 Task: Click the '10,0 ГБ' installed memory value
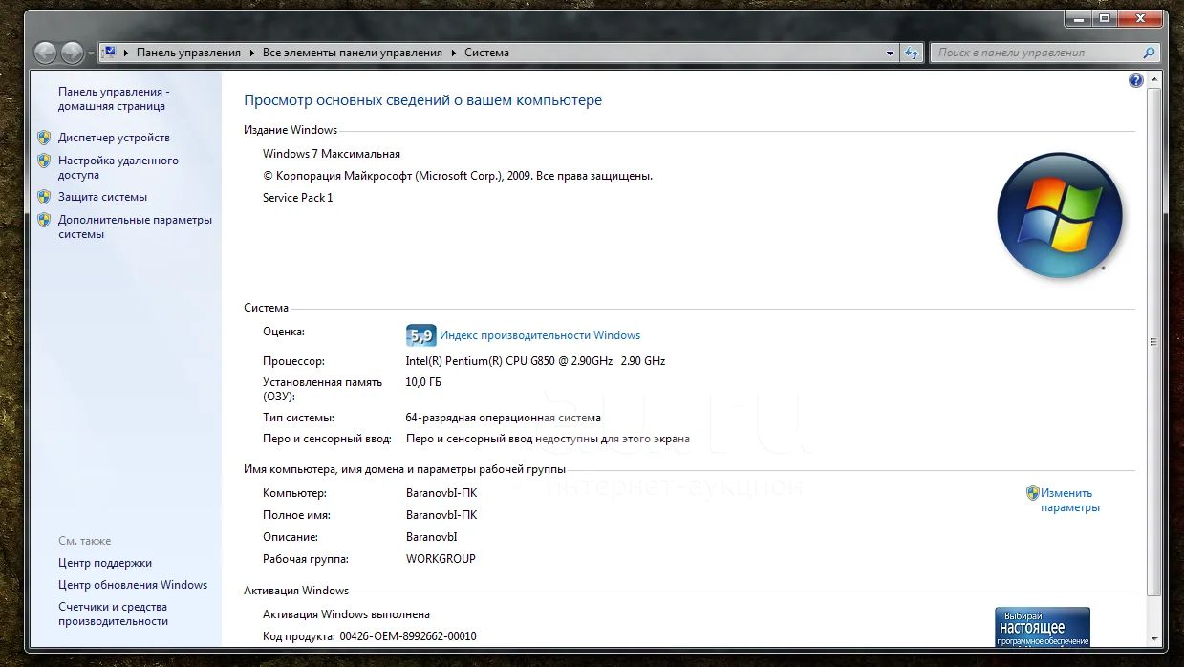pos(423,382)
